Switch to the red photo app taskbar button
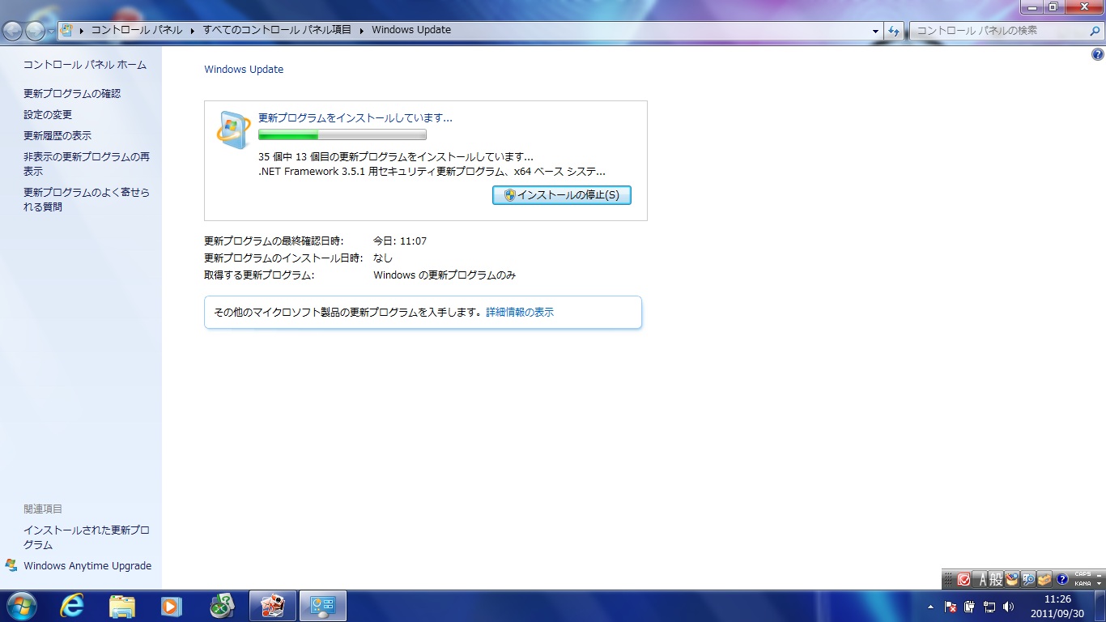Viewport: 1106px width, 622px height. [273, 606]
